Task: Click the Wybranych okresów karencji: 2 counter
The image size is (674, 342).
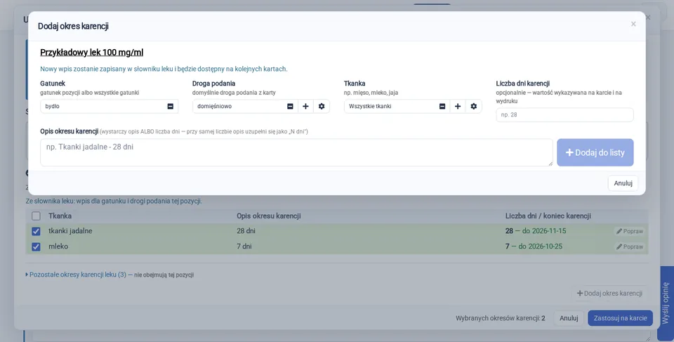Action: point(501,318)
